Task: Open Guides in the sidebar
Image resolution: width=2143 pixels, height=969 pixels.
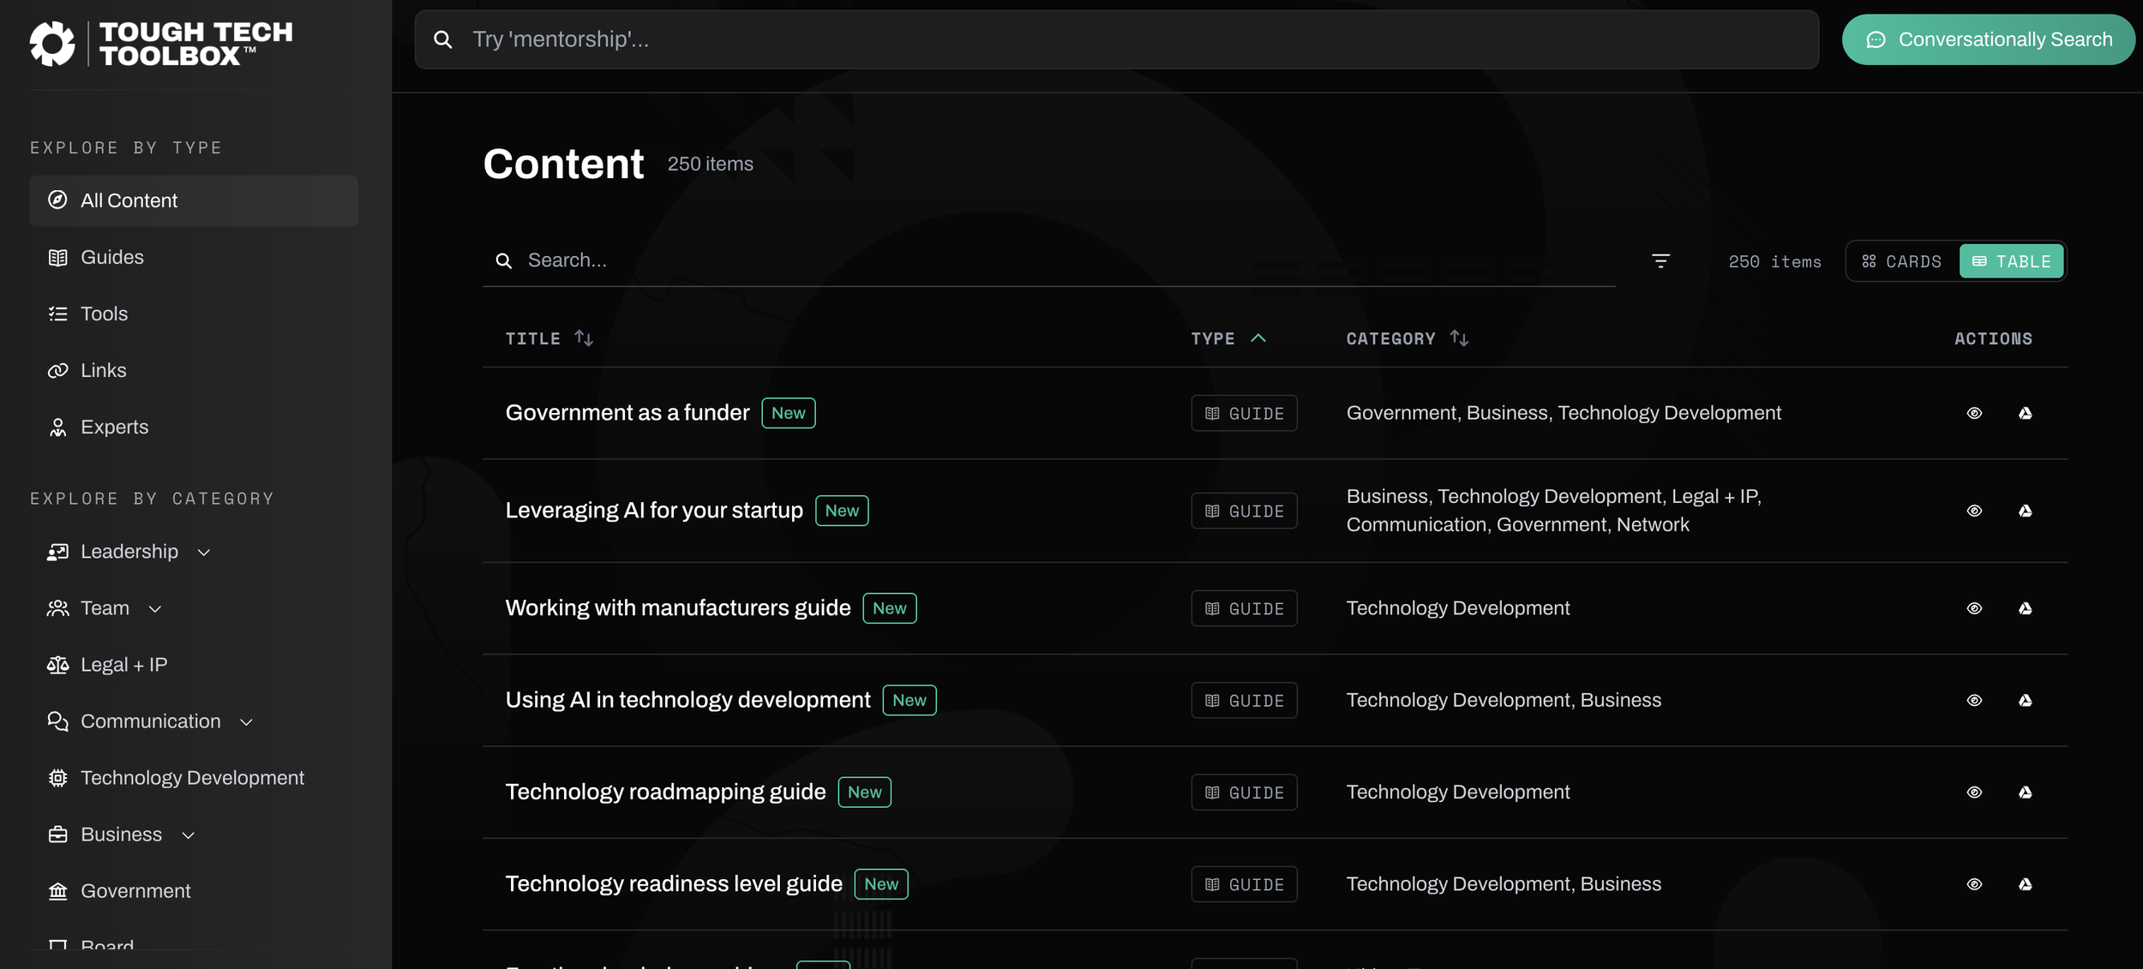Action: 111,257
